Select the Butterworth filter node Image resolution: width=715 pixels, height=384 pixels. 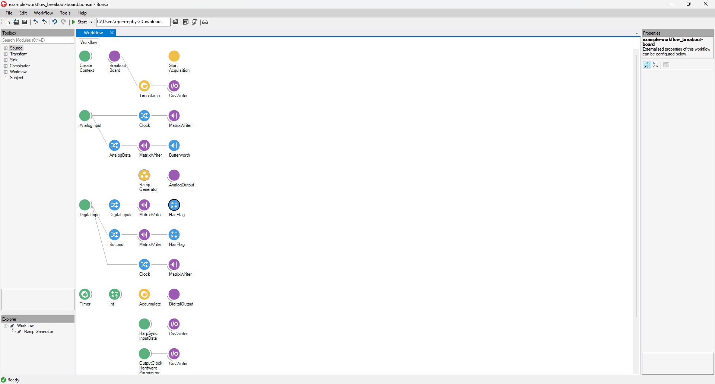click(x=174, y=145)
